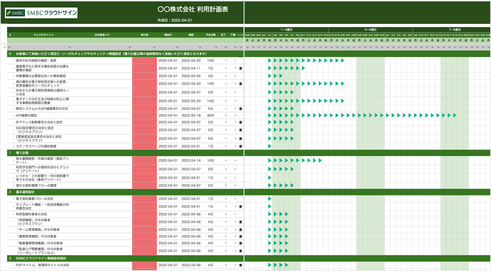Open 不要 dropdown for 既存の社内規程の確認・変更 row

235,61
